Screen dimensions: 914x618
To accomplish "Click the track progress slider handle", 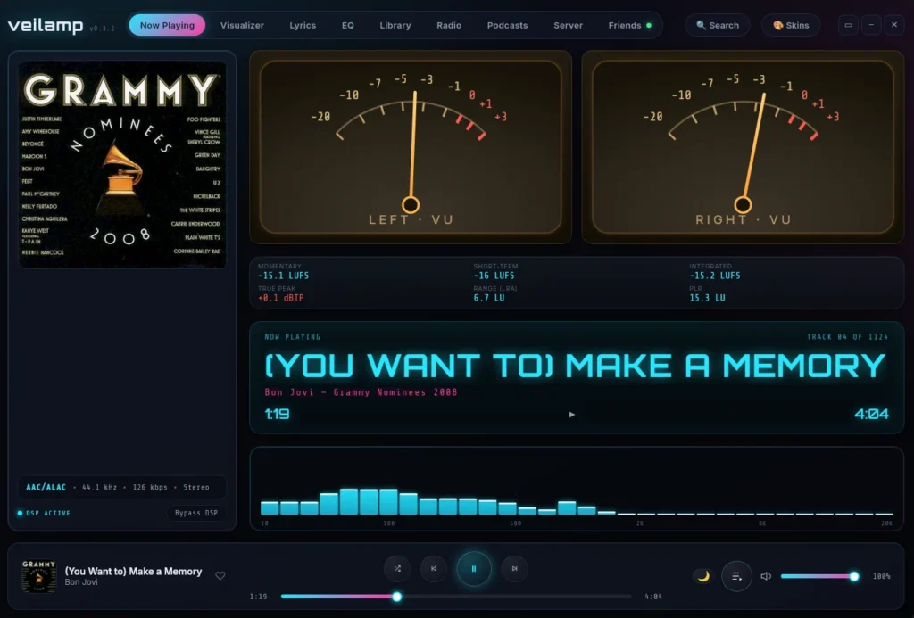I will (397, 597).
